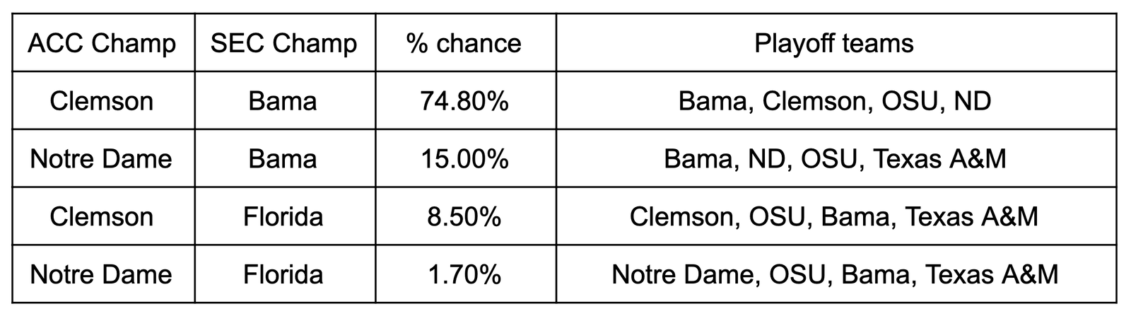Click Florida in the 1.70% row
This screenshot has width=1131, height=316.
point(283,275)
